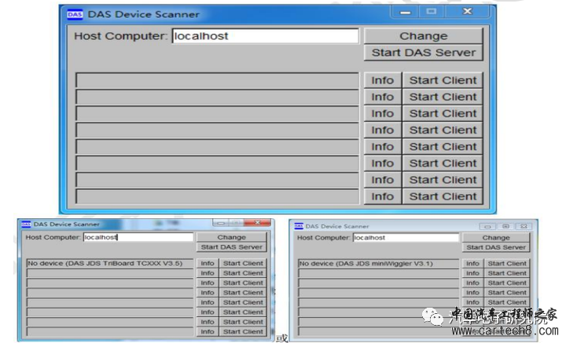Start Client for the miniWiggler device entry
The height and width of the screenshot is (343, 566).
tap(507, 264)
